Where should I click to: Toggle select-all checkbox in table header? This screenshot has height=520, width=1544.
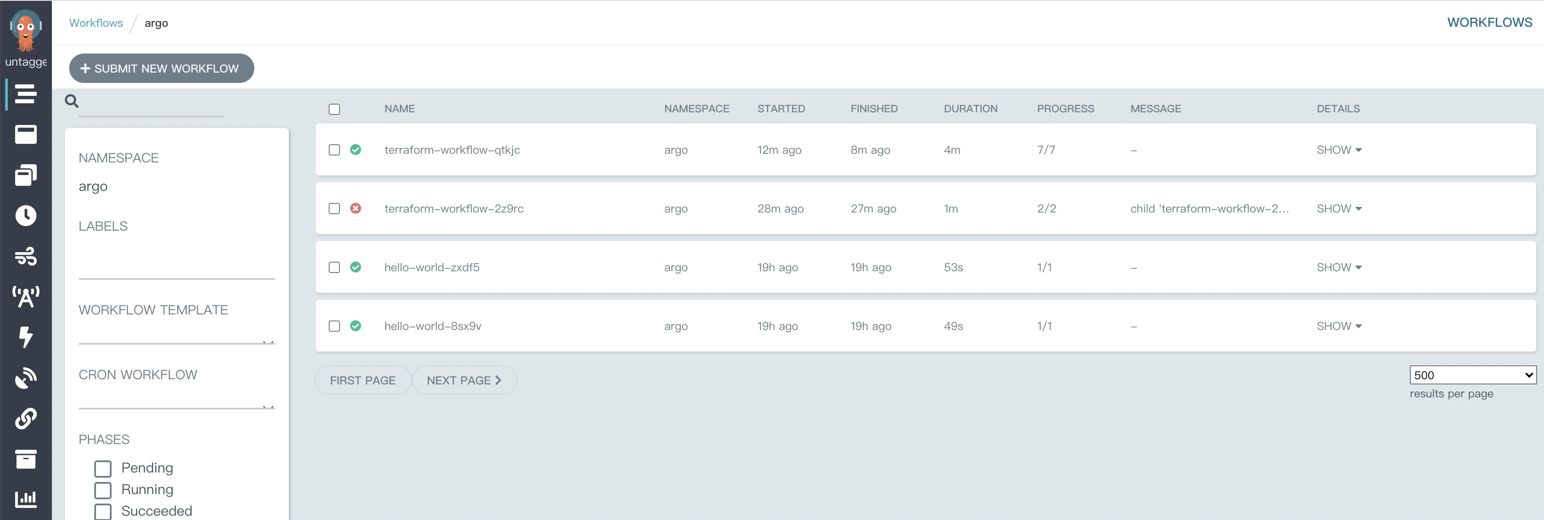(334, 109)
